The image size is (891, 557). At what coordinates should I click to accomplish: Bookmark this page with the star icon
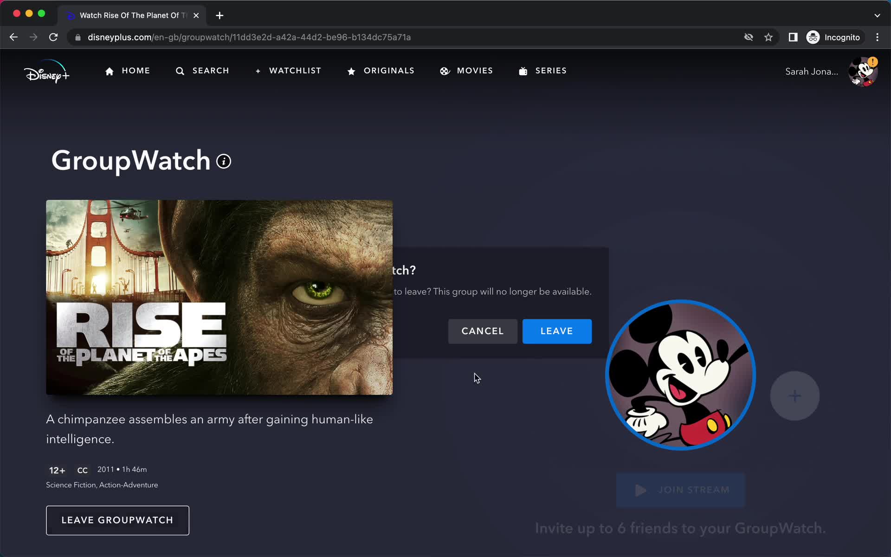(768, 37)
